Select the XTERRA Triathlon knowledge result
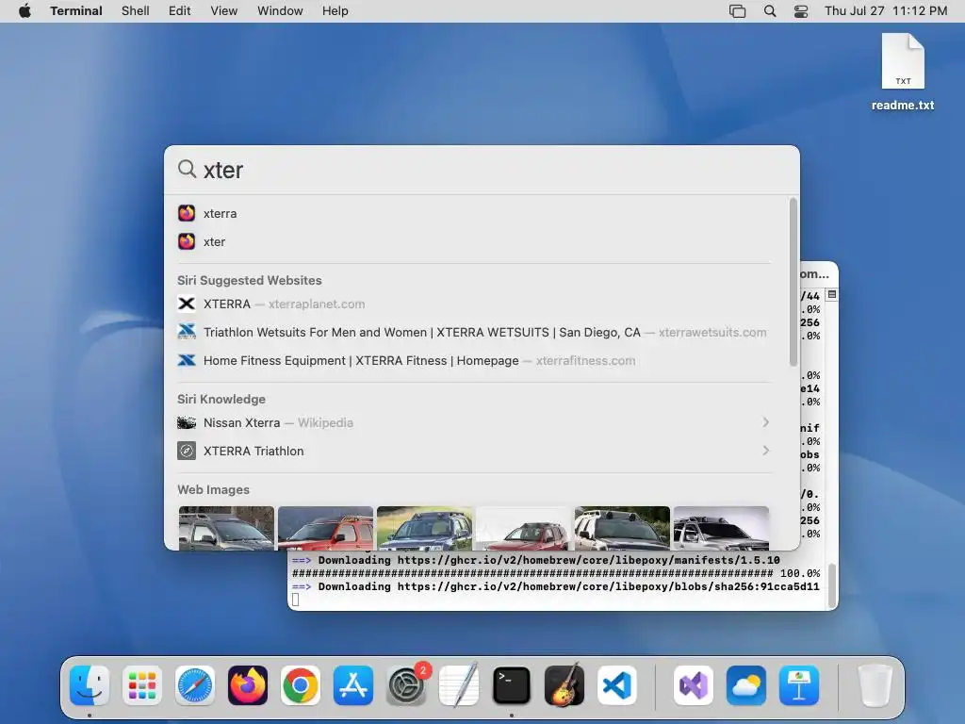Screen dimensions: 965x724 pos(474,452)
